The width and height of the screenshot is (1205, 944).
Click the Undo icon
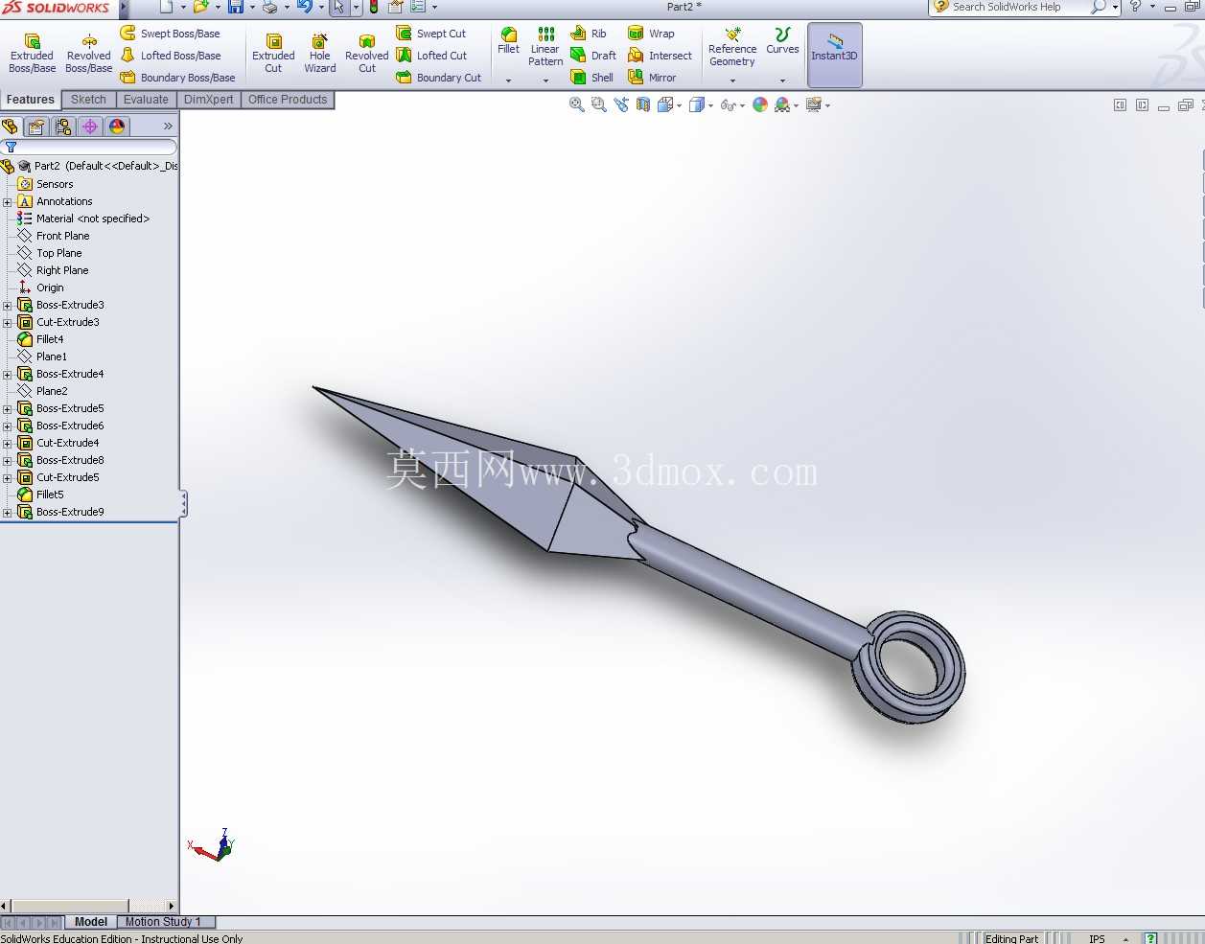pos(304,7)
